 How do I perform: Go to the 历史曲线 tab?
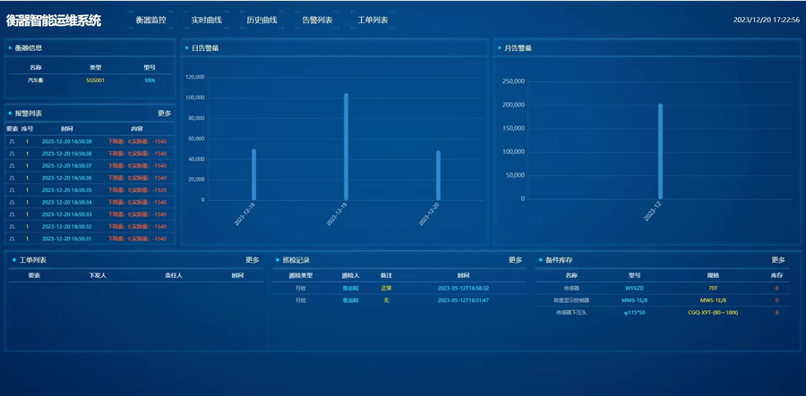pyautogui.click(x=262, y=20)
